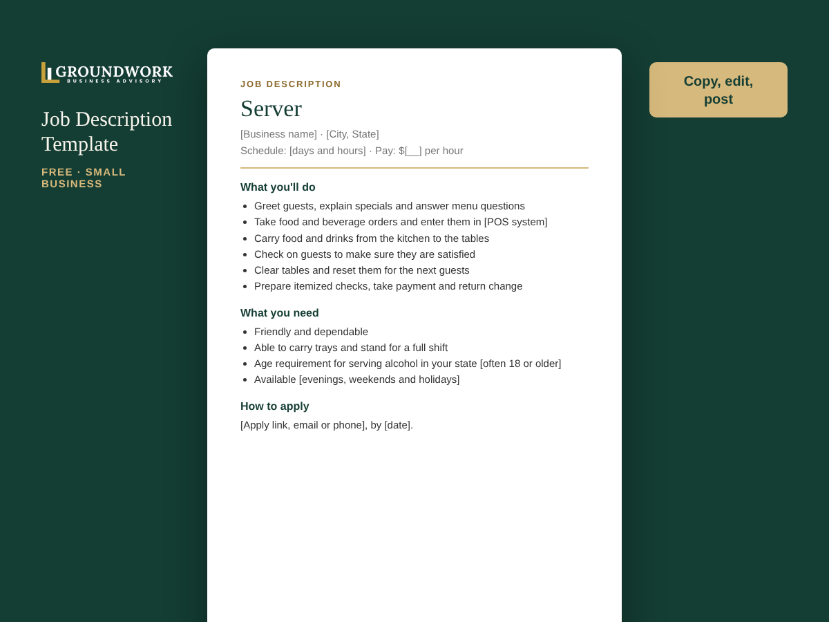The height and width of the screenshot is (622, 829).
Task: Click "Carry food and drinks from the kitchen" bullet
Action: point(372,238)
